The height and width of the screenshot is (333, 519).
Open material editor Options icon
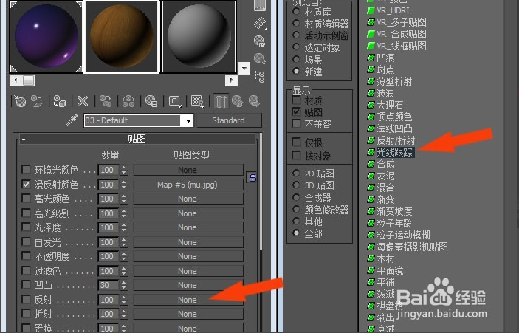260,41
